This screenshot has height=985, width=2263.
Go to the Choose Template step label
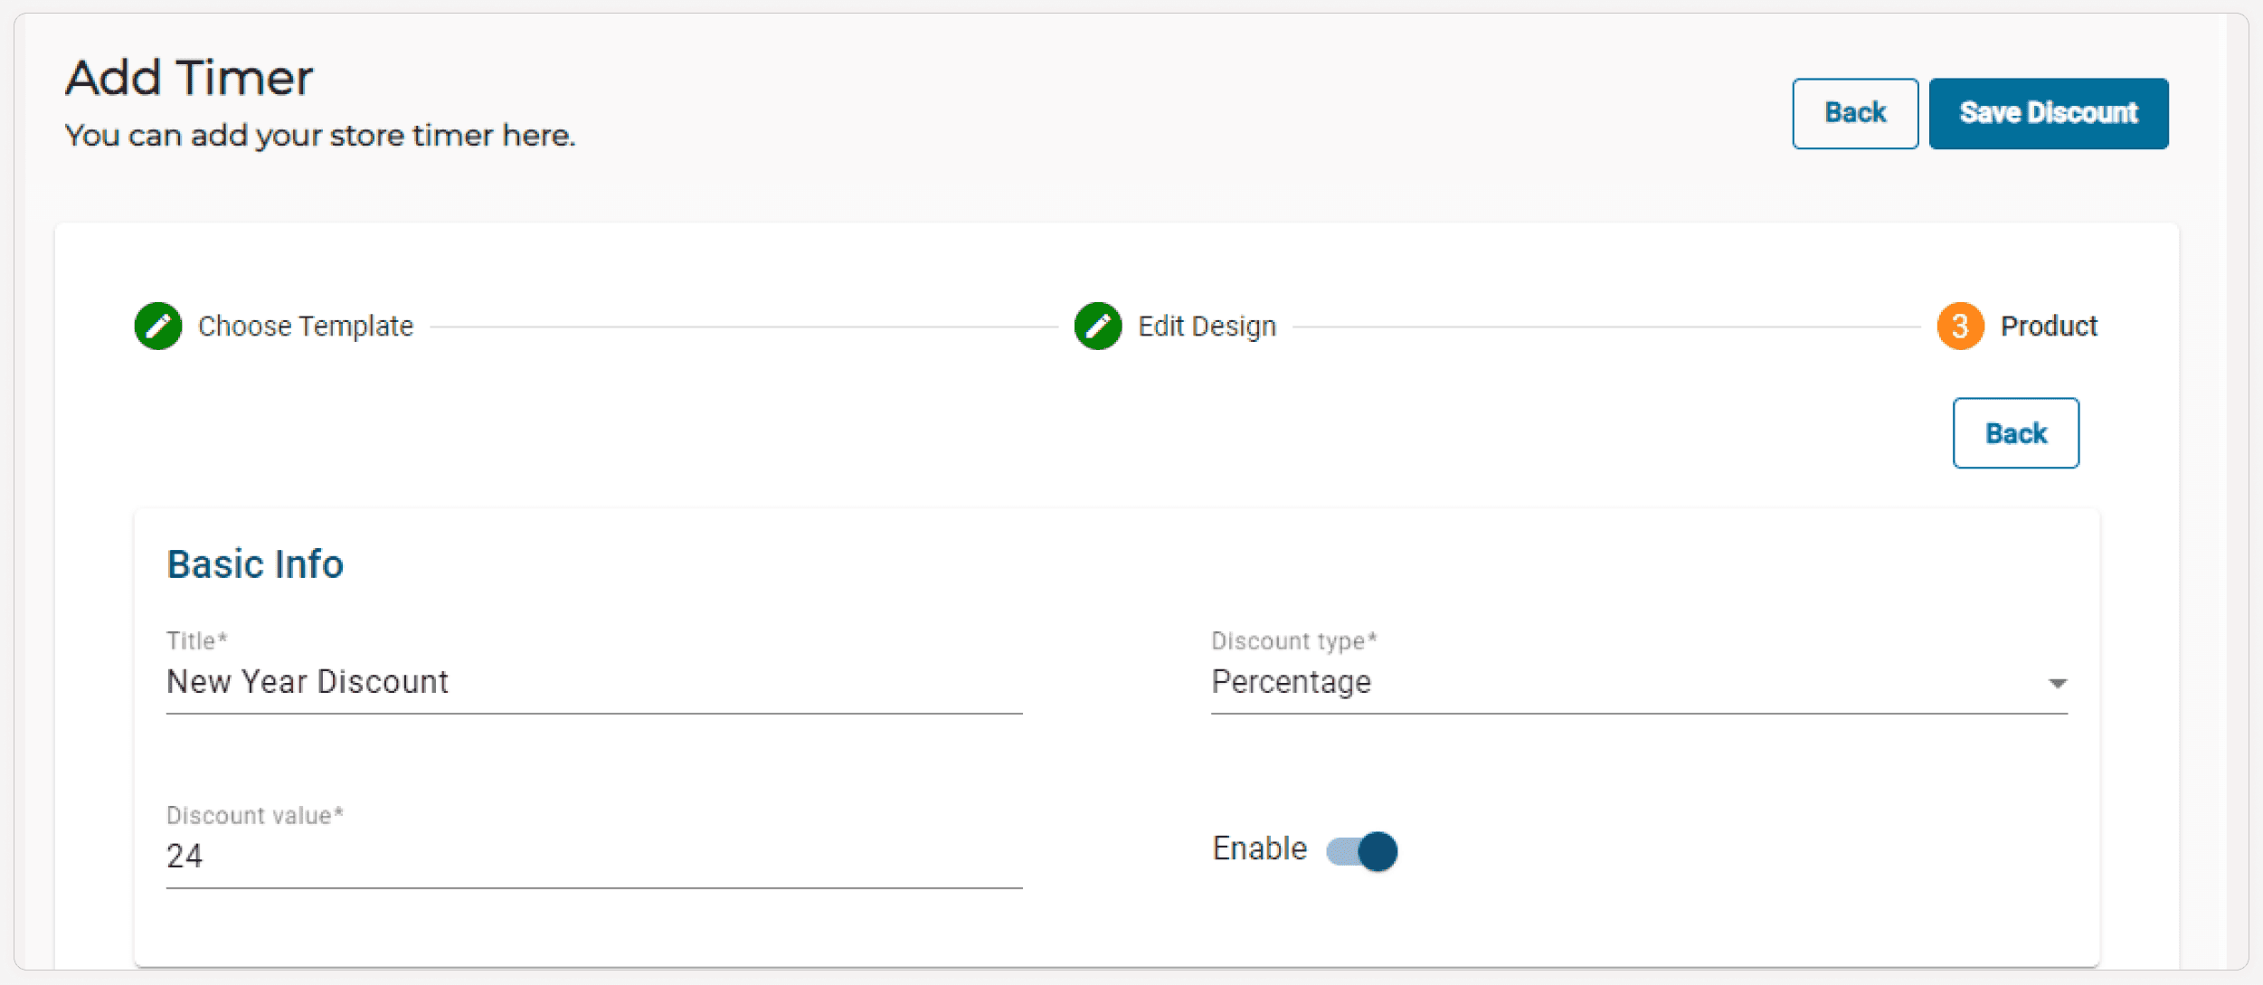click(x=305, y=326)
